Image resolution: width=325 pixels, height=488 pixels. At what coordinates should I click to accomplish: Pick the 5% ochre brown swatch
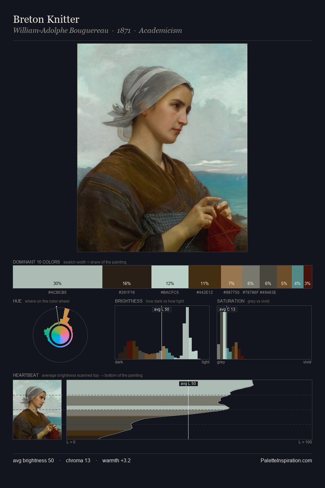click(x=284, y=277)
